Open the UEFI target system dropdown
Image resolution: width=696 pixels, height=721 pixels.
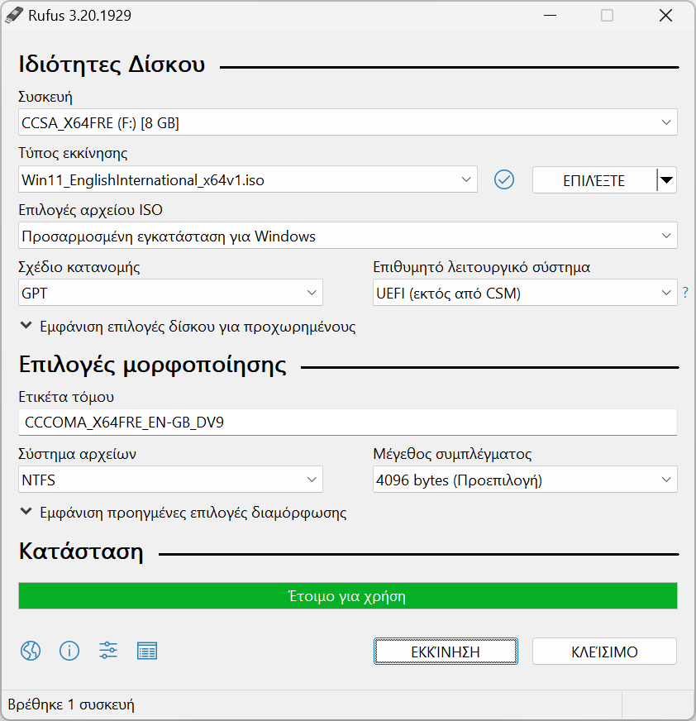[525, 293]
